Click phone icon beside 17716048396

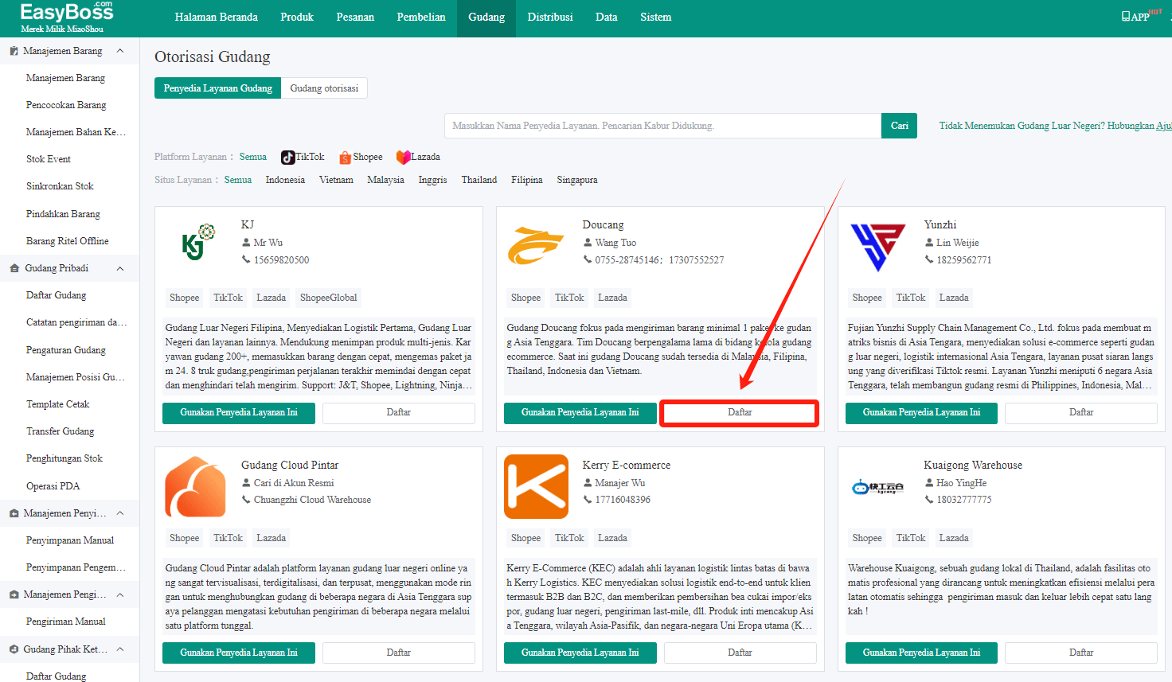pyautogui.click(x=588, y=500)
